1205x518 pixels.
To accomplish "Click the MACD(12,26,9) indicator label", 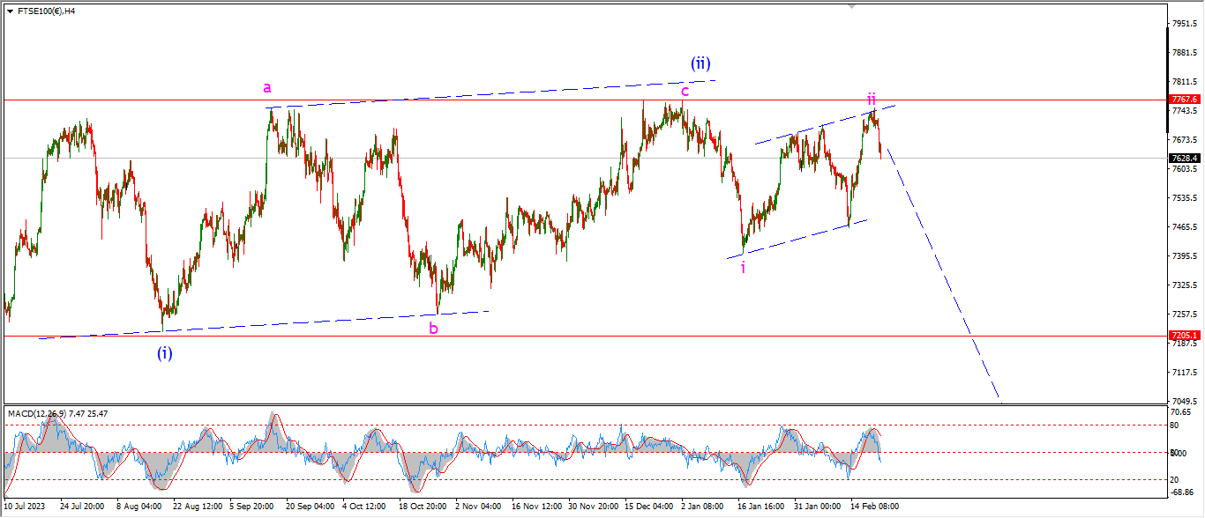I will click(x=58, y=413).
